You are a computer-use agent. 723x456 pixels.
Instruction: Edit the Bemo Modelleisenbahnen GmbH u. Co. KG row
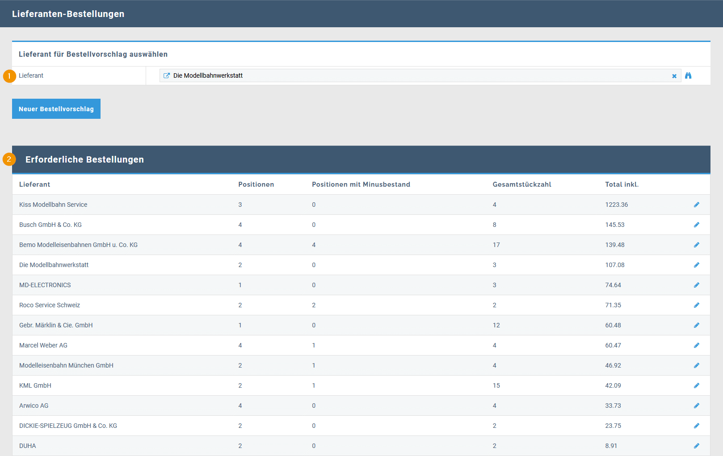[x=697, y=245]
